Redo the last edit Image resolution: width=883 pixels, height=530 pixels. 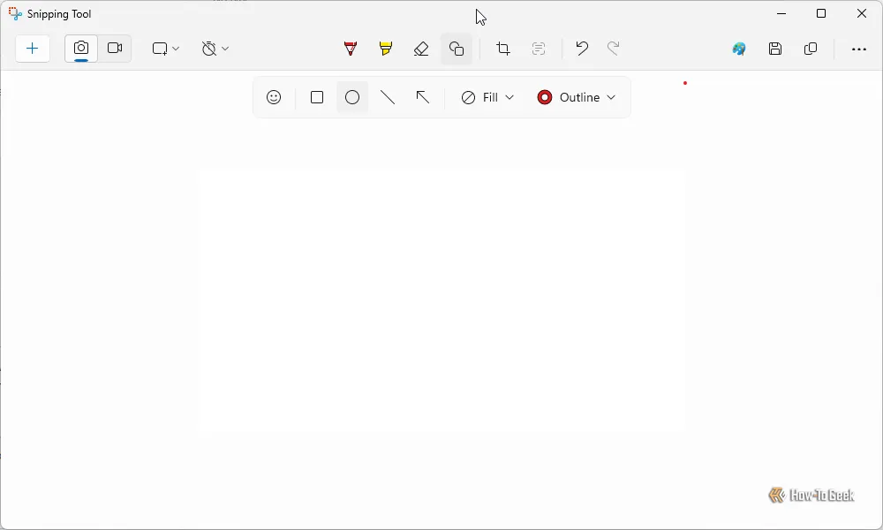(614, 49)
